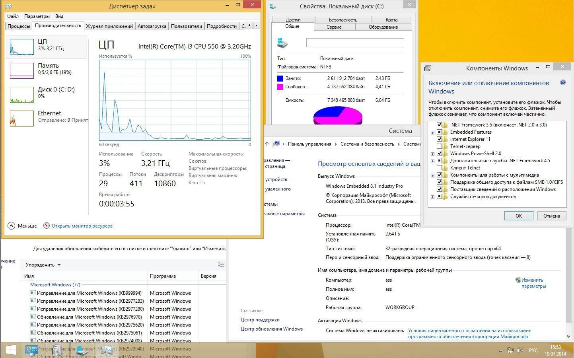Select the Память graph thumbnail

coord(22,71)
